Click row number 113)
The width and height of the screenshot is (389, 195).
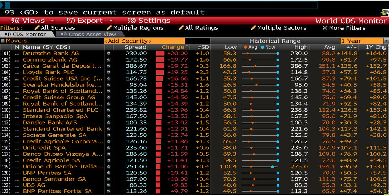[x=6, y=129]
